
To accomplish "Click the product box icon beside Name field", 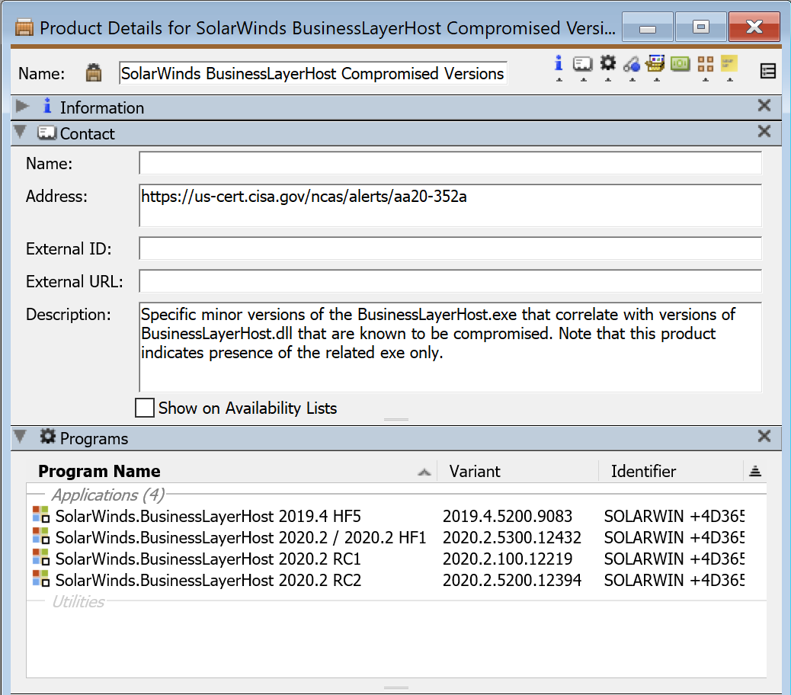I will pos(93,73).
